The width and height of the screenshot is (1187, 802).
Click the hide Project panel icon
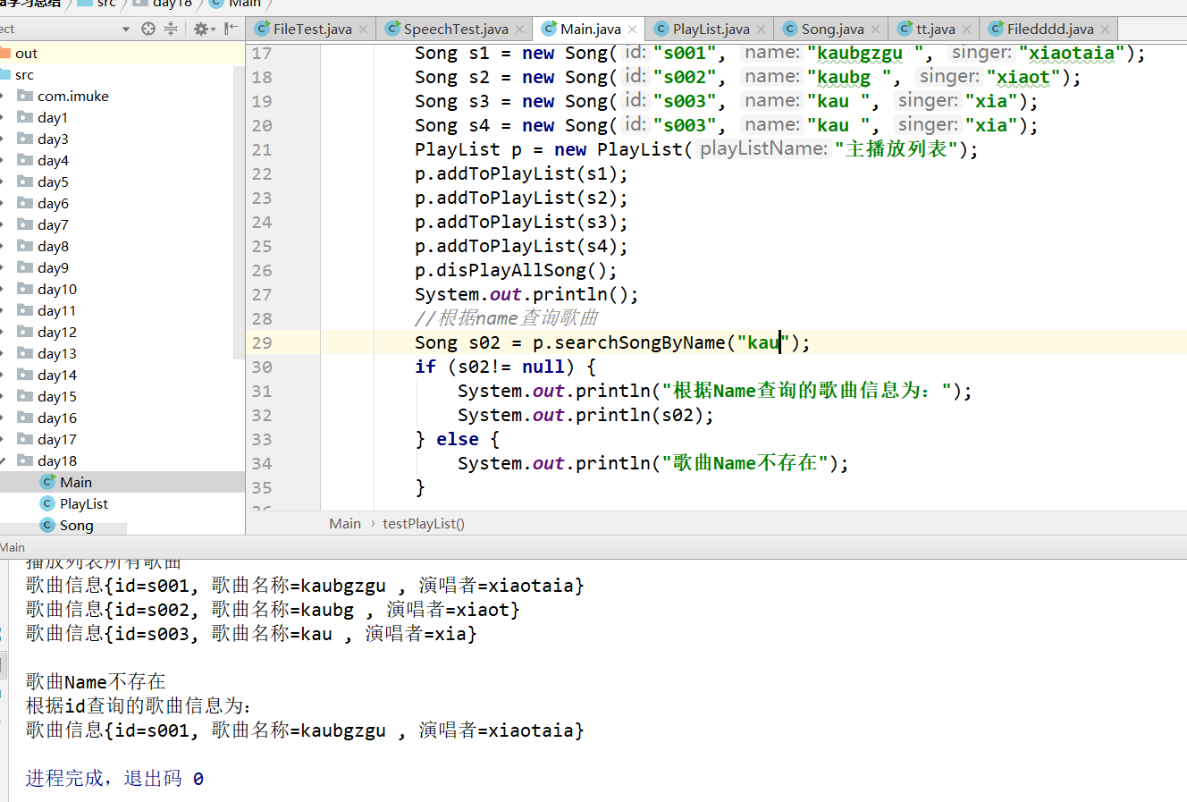point(231,29)
